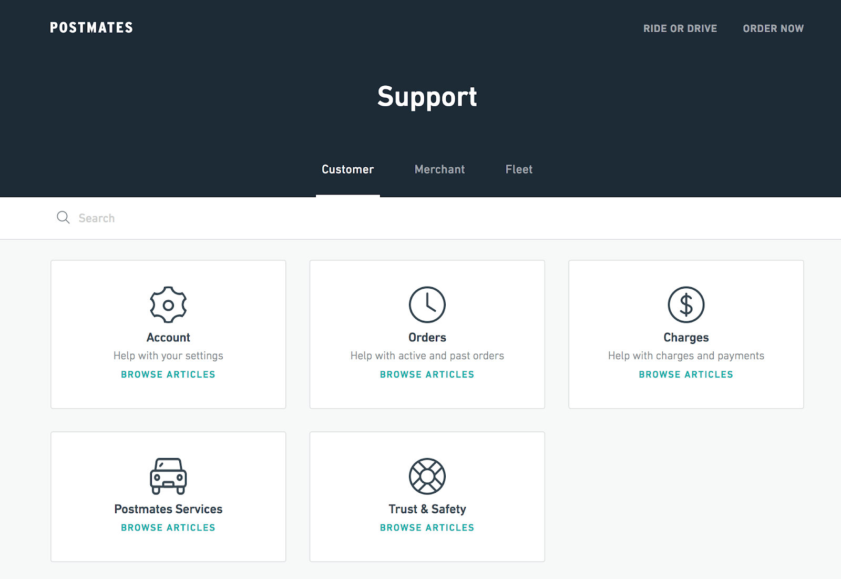Click the Charges dollar sign icon
This screenshot has height=579, width=841.
click(686, 304)
